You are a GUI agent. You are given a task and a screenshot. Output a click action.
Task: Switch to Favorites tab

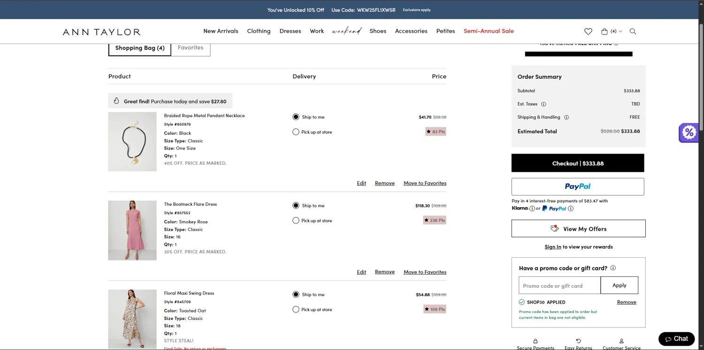click(x=191, y=48)
